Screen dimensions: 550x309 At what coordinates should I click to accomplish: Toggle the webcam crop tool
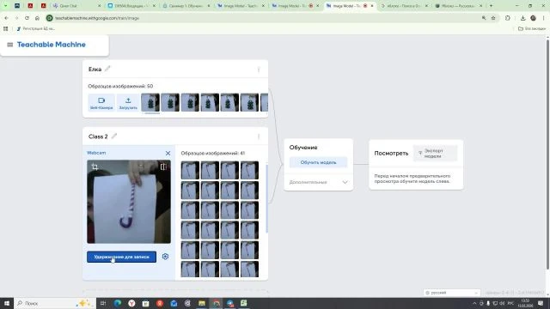95,167
